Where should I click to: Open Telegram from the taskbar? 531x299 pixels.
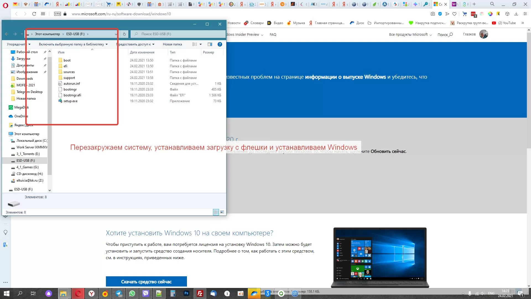pyautogui.click(x=119, y=293)
